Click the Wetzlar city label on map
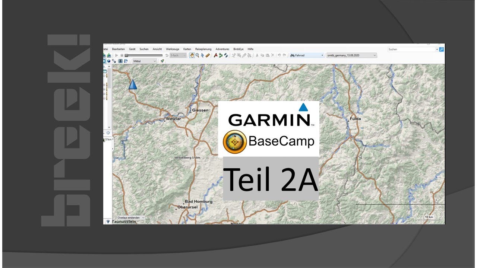 (x=173, y=119)
